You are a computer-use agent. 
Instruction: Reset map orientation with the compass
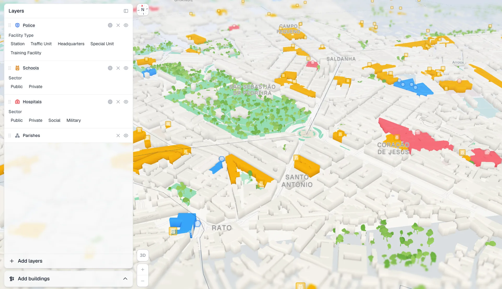click(143, 10)
